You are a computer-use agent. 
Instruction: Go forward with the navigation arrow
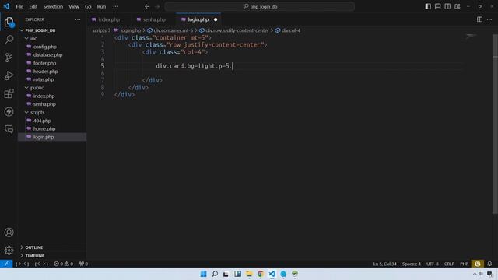click(x=157, y=6)
